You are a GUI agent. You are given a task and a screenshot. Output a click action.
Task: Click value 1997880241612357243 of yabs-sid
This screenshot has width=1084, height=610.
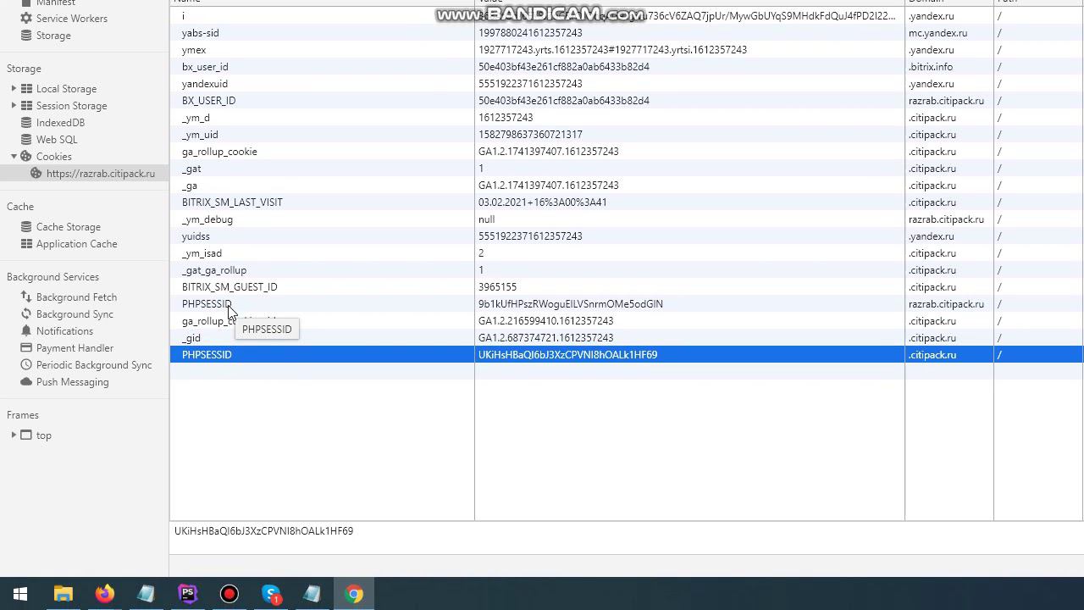pyautogui.click(x=530, y=32)
